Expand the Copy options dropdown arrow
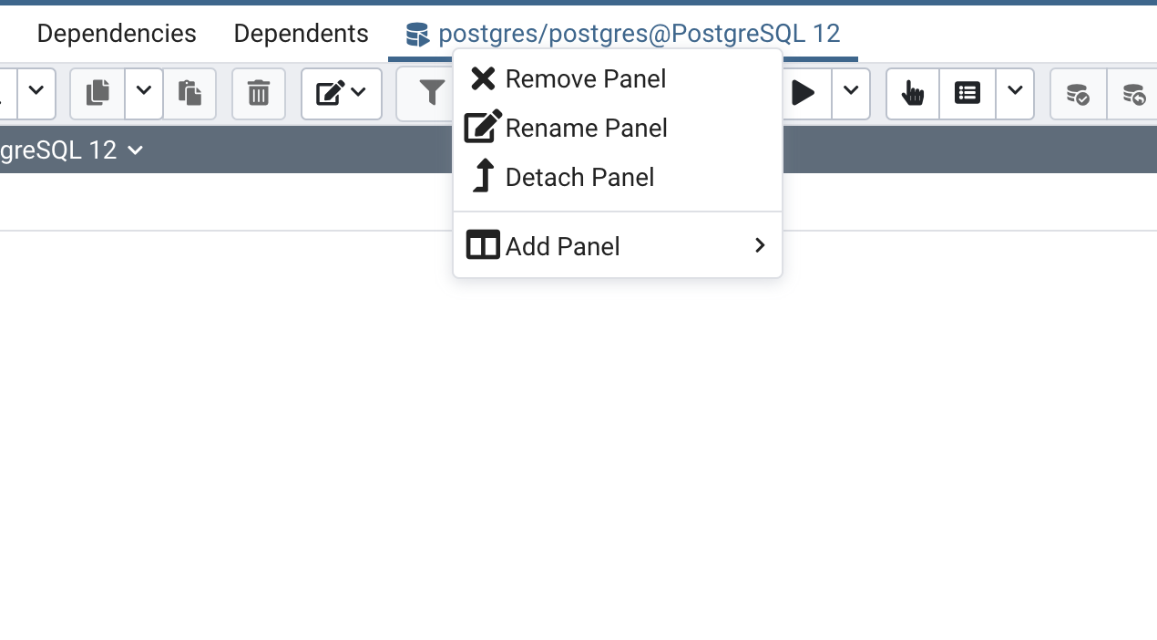 point(144,93)
